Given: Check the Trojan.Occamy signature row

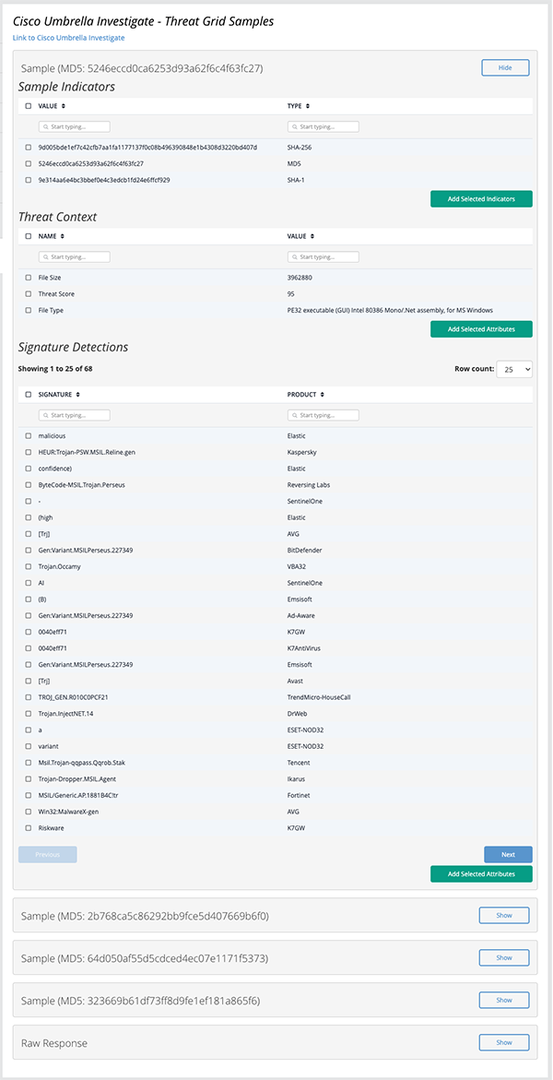Looking at the screenshot, I should (29, 566).
